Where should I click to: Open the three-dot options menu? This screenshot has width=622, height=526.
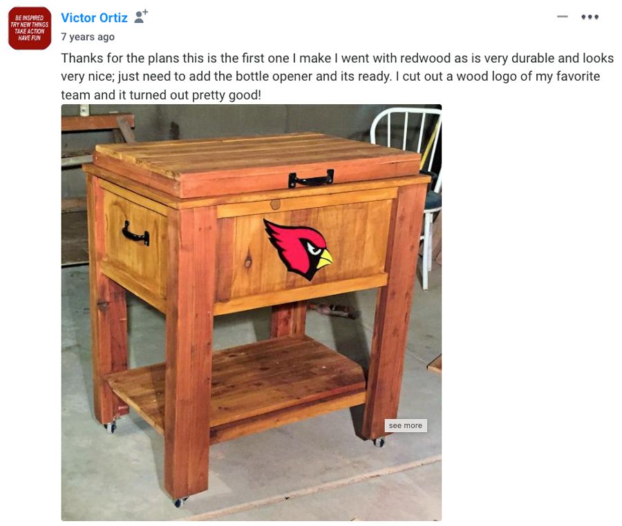click(590, 17)
